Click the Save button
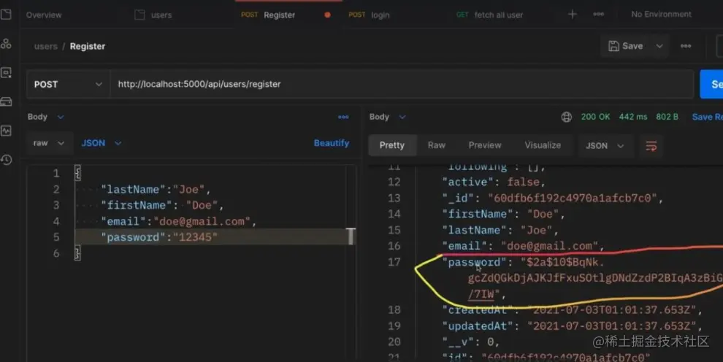 626,46
